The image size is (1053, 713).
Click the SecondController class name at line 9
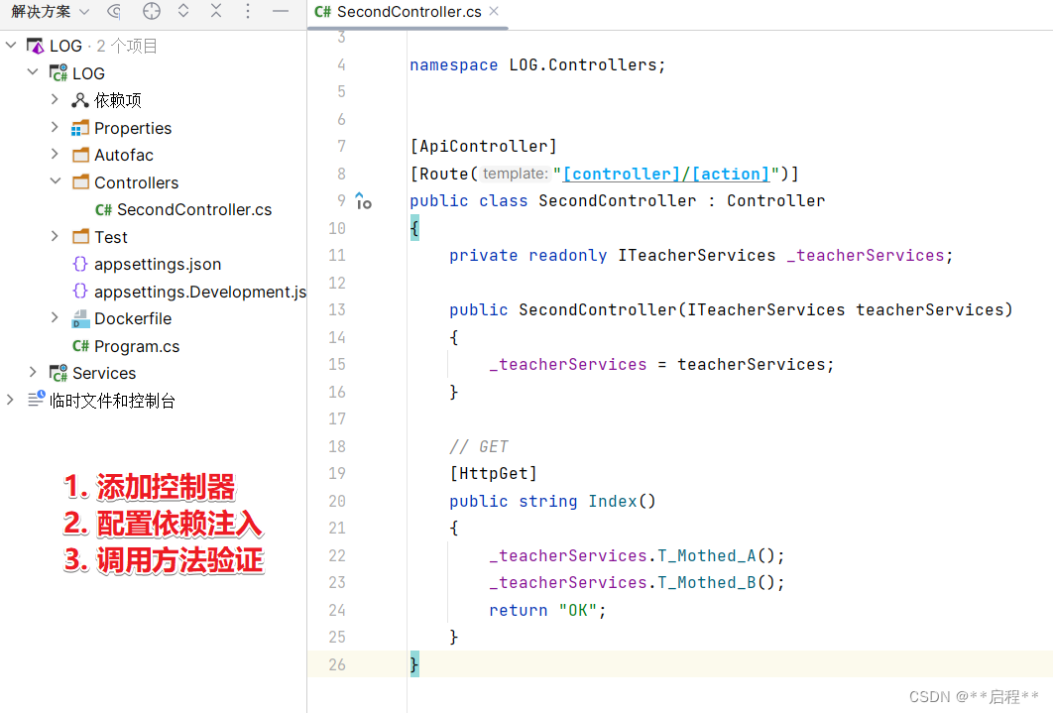tap(617, 200)
